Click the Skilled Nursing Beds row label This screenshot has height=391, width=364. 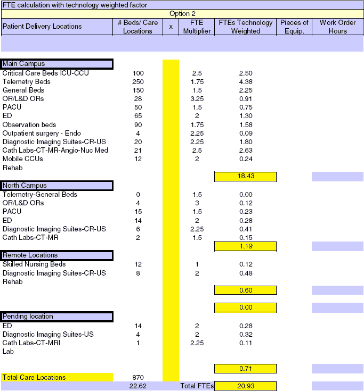pyautogui.click(x=34, y=264)
